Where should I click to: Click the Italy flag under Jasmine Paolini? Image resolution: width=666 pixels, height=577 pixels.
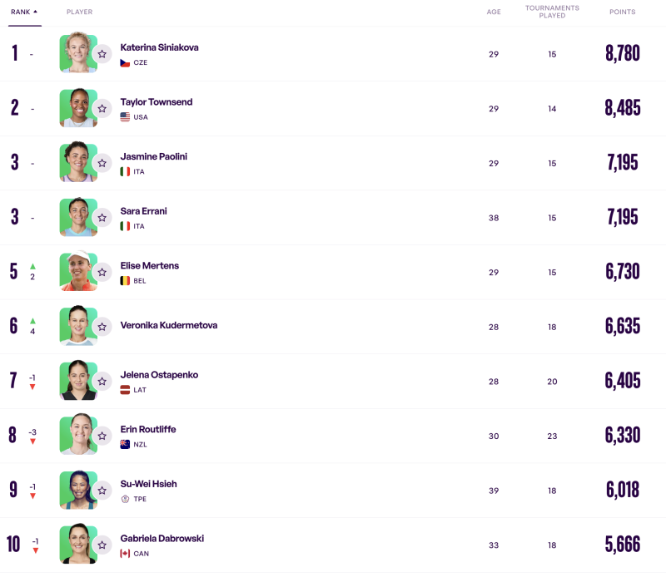pyautogui.click(x=125, y=171)
